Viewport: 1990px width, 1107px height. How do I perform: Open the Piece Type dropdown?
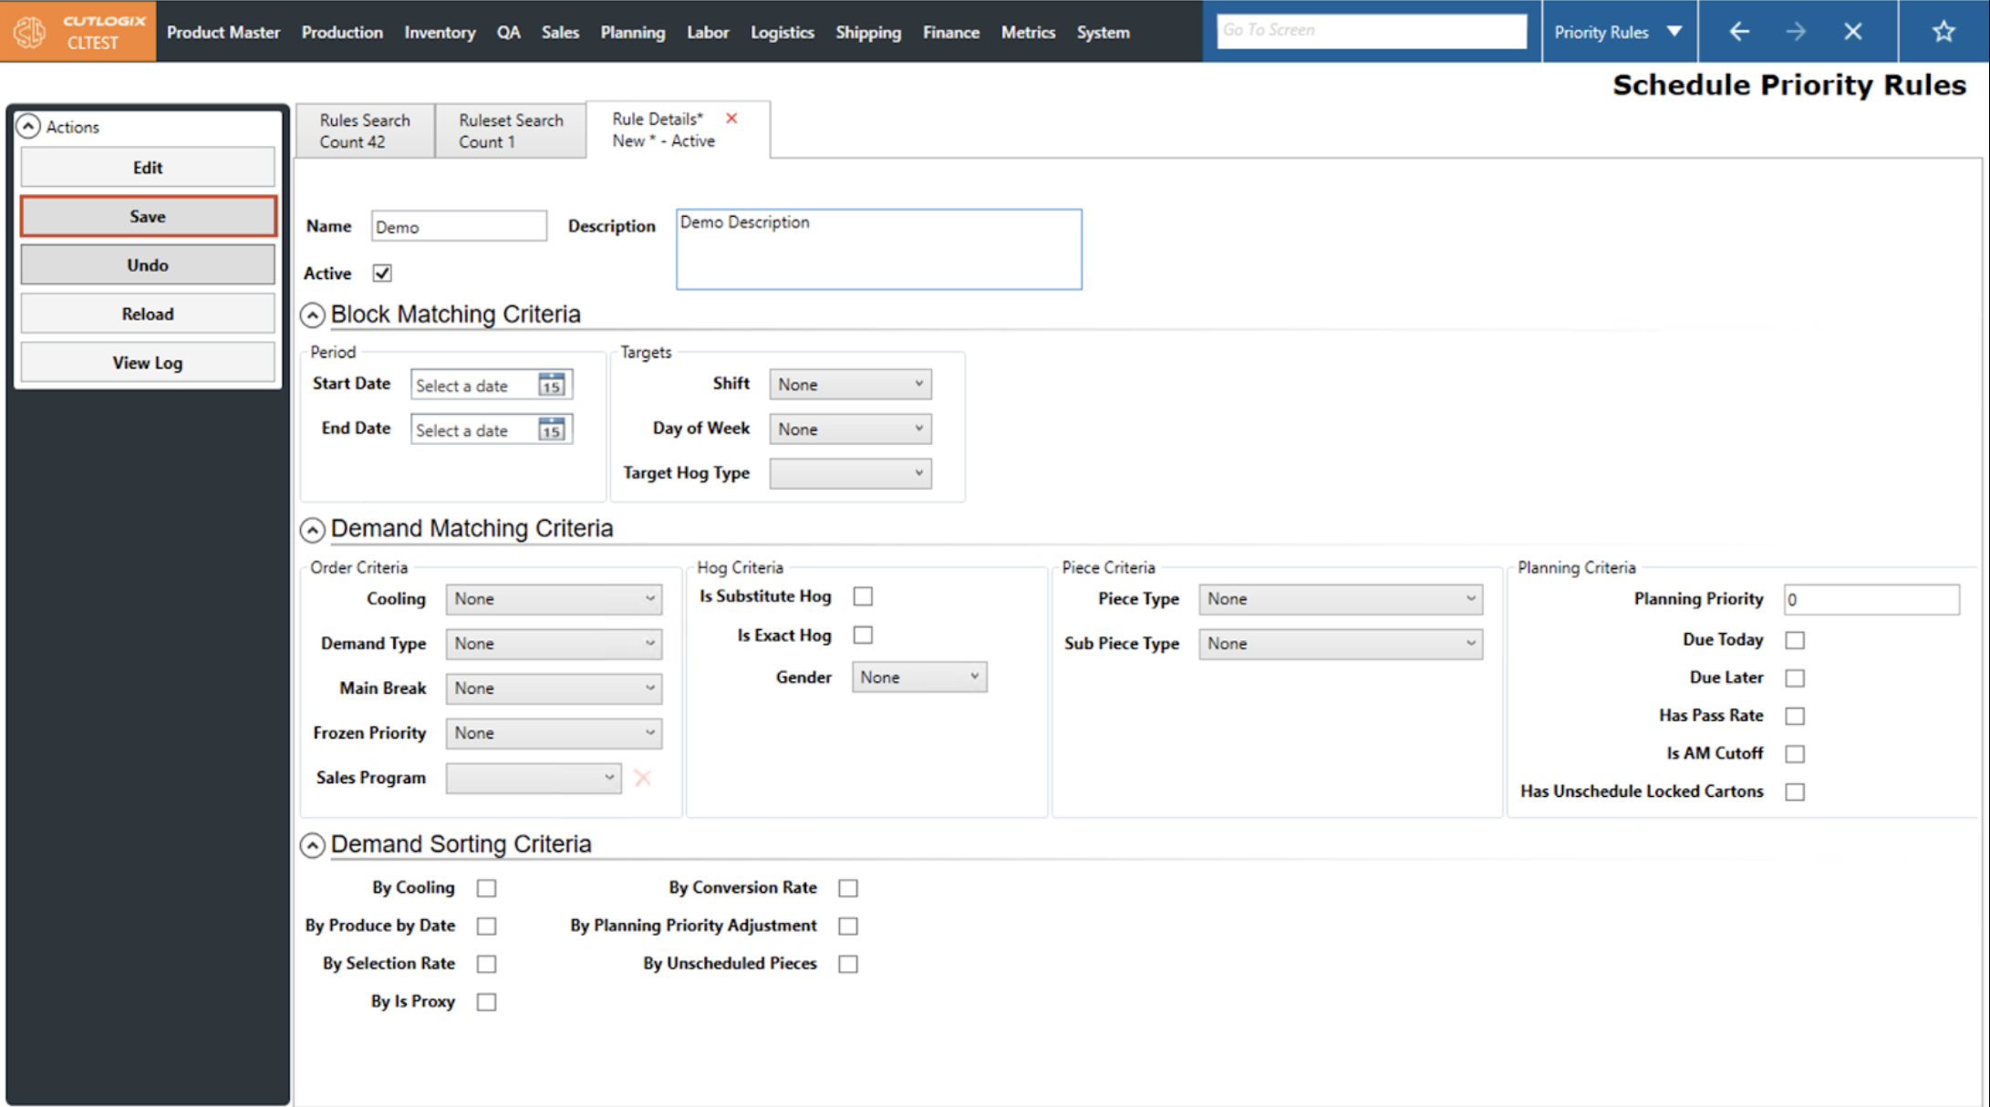1340,599
